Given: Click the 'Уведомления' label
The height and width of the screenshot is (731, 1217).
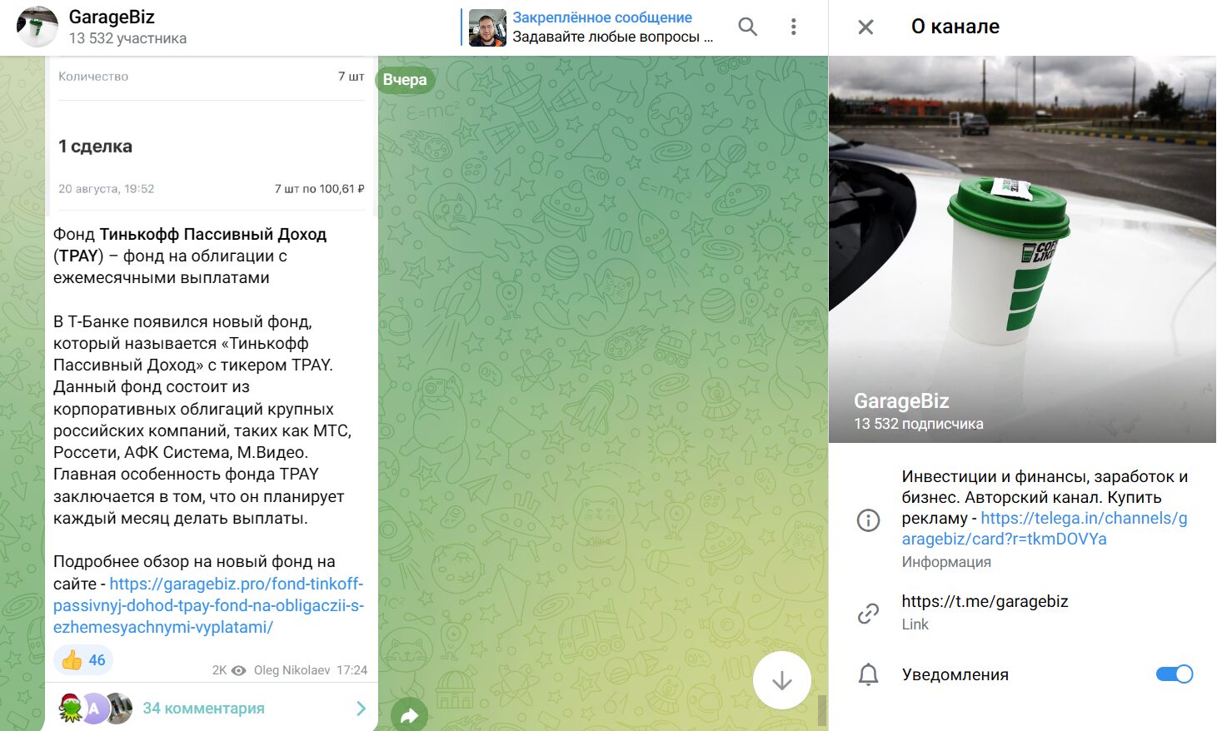Looking at the screenshot, I should click(x=955, y=674).
